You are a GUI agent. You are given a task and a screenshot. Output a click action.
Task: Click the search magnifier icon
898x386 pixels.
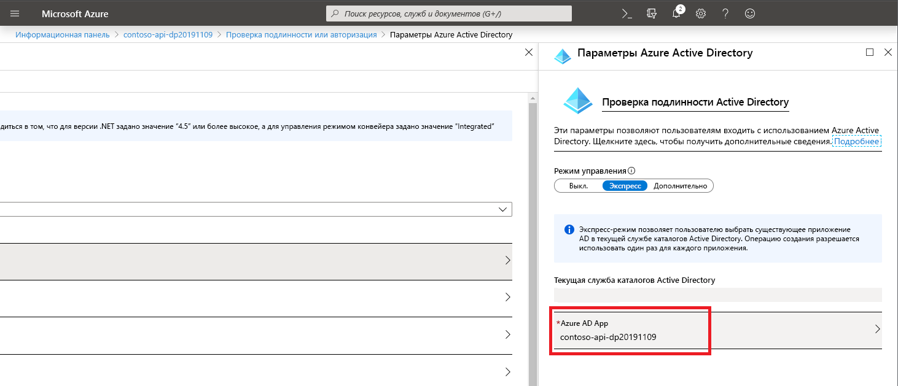[x=335, y=13]
